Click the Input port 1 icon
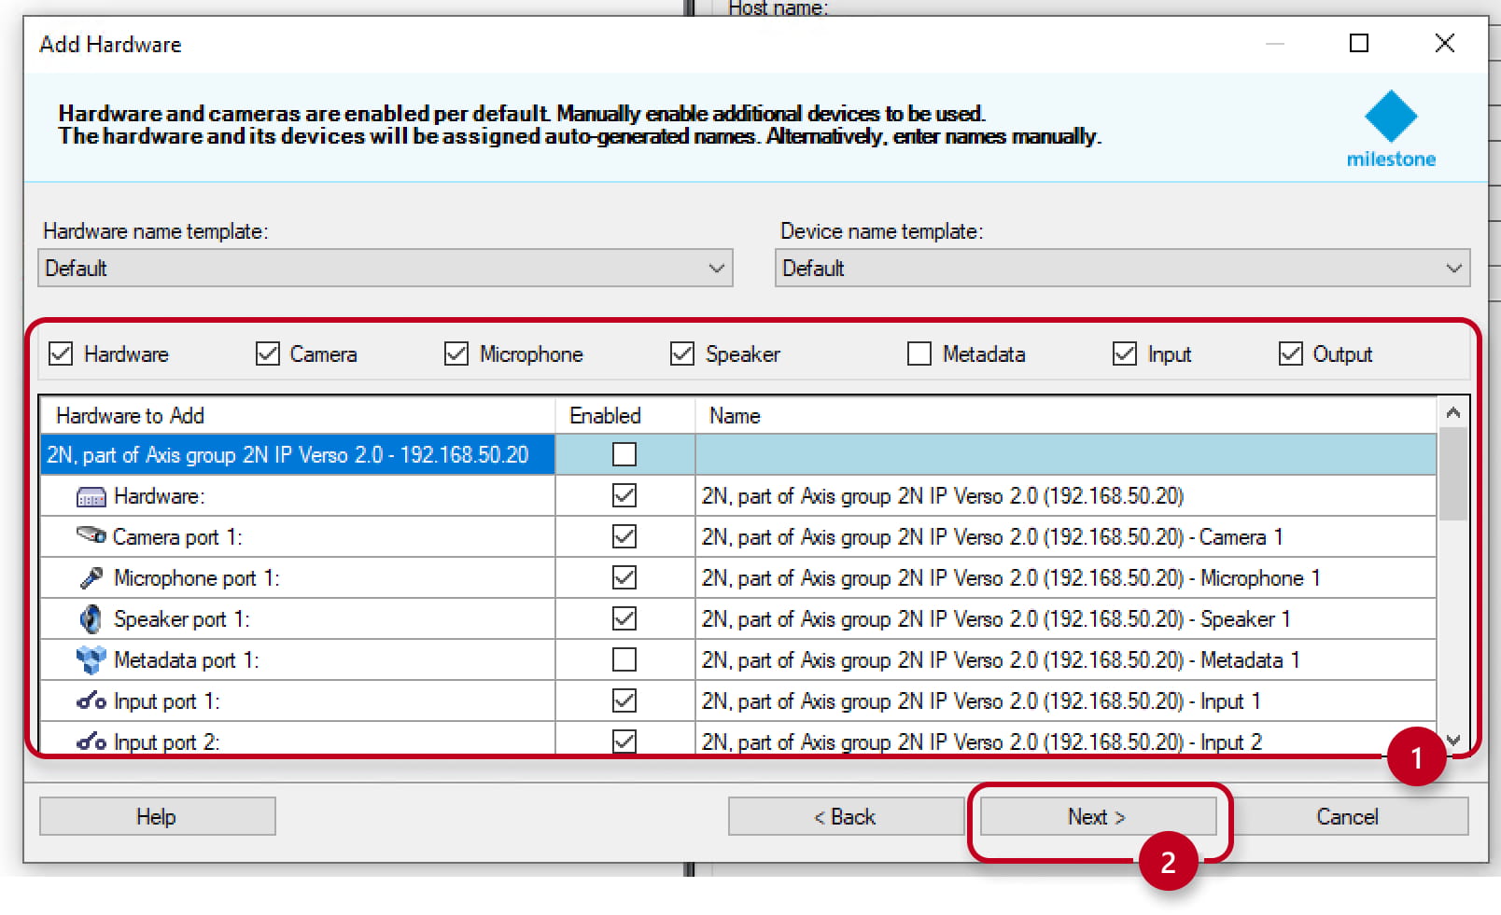This screenshot has height=915, width=1501. point(91,700)
